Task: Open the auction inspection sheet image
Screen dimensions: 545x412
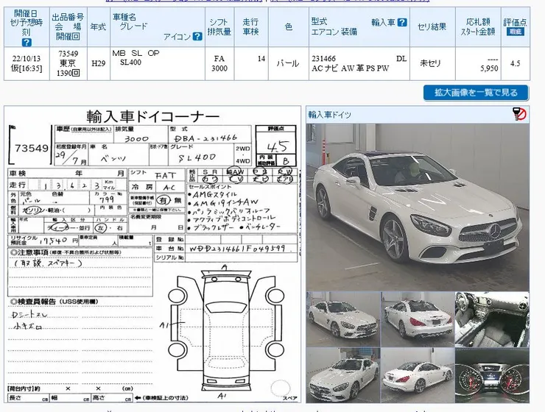Action: tap(152, 255)
